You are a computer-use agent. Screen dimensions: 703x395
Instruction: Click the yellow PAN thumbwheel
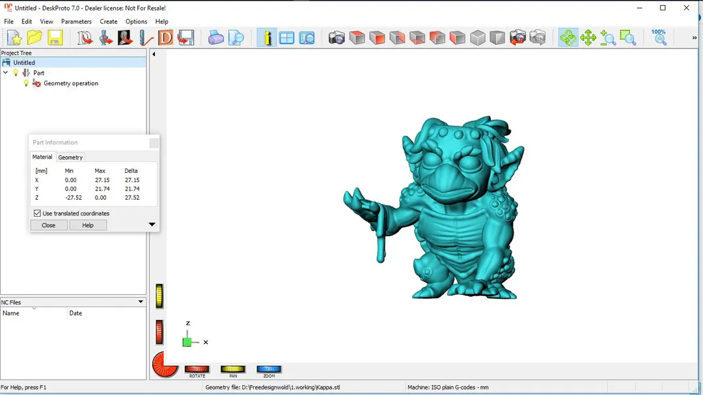232,369
